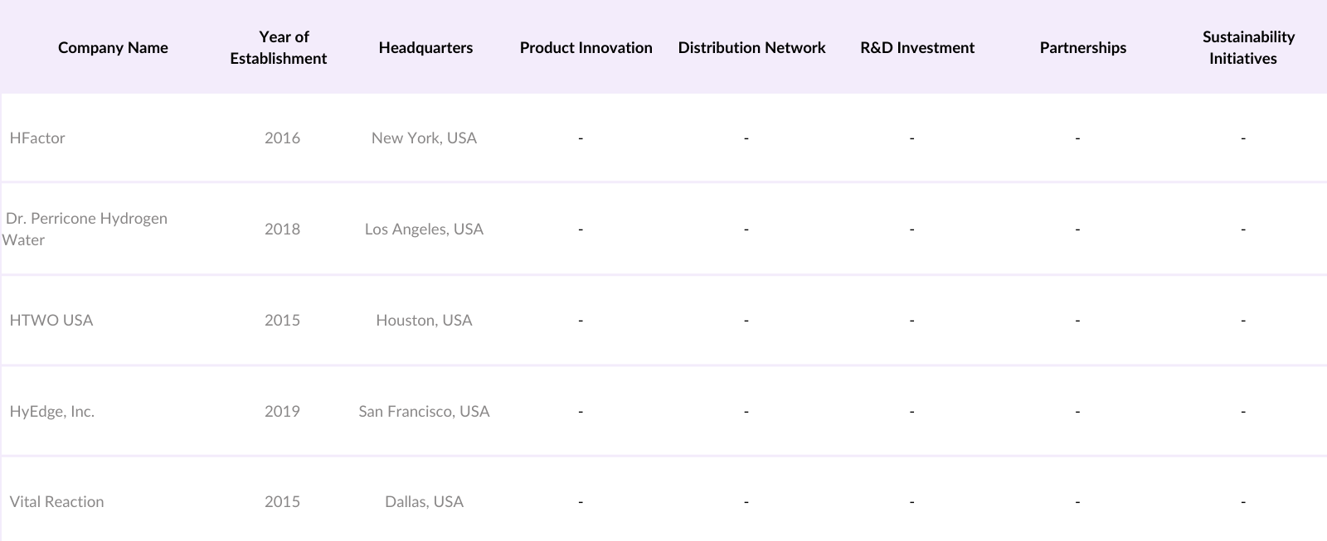Image resolution: width=1327 pixels, height=541 pixels.
Task: Click the Dallas, USA headquarters cell
Action: pyautogui.click(x=424, y=501)
